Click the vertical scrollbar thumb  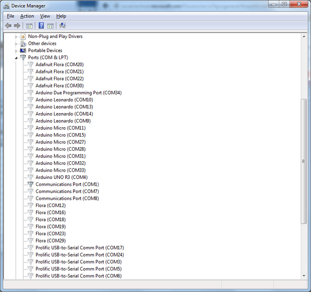tap(304, 161)
